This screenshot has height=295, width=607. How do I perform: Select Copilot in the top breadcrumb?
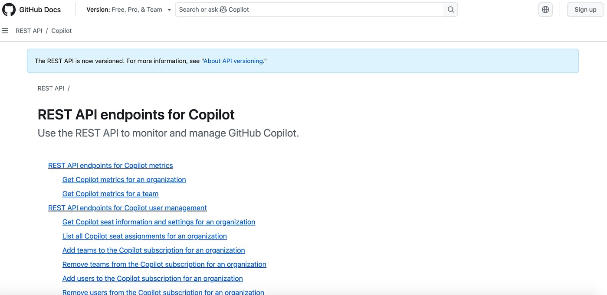62,31
